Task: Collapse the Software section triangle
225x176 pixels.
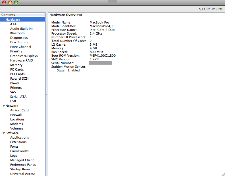Action: click(x=4, y=133)
